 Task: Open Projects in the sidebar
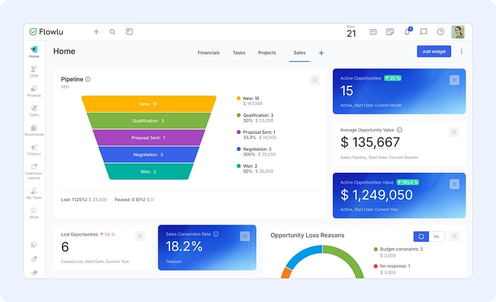[x=34, y=91]
